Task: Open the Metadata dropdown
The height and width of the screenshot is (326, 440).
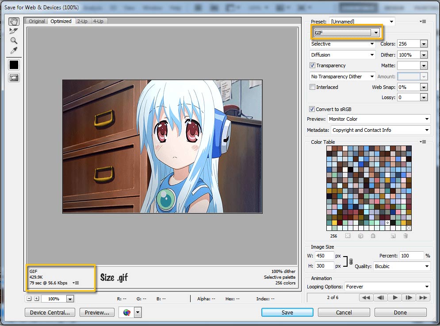Action: coord(380,130)
